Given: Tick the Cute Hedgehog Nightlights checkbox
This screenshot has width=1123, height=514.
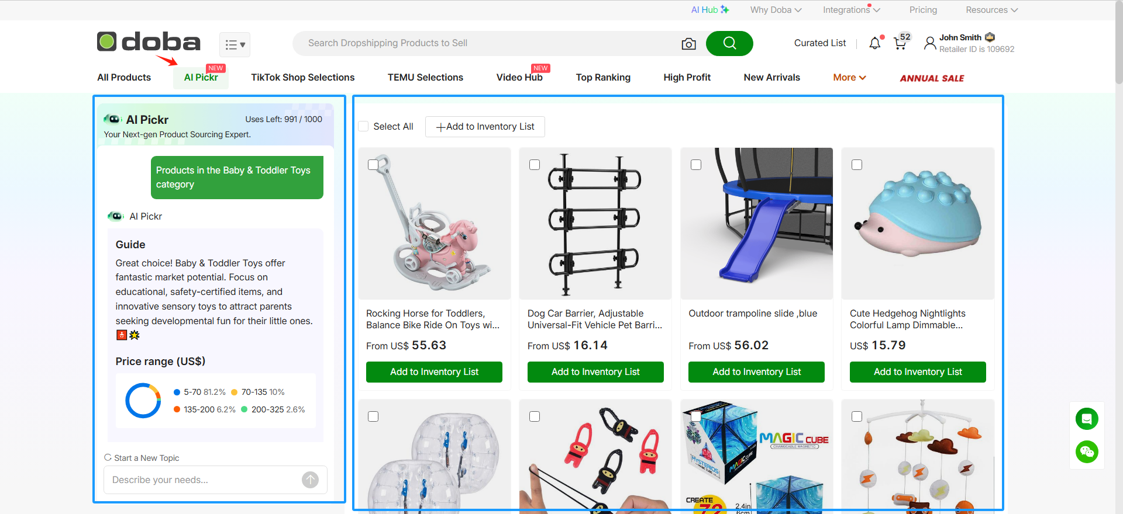Looking at the screenshot, I should tap(857, 165).
